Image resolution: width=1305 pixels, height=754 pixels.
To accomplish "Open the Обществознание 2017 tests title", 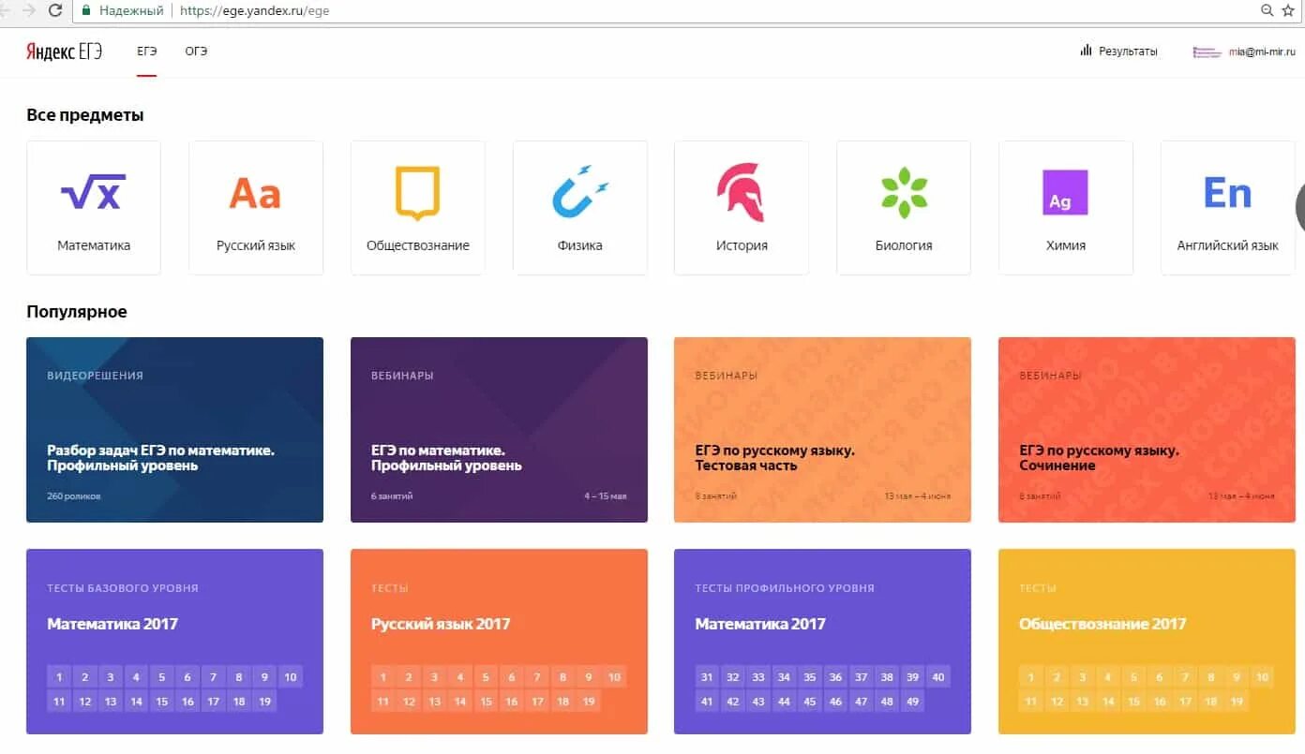I will [1102, 624].
